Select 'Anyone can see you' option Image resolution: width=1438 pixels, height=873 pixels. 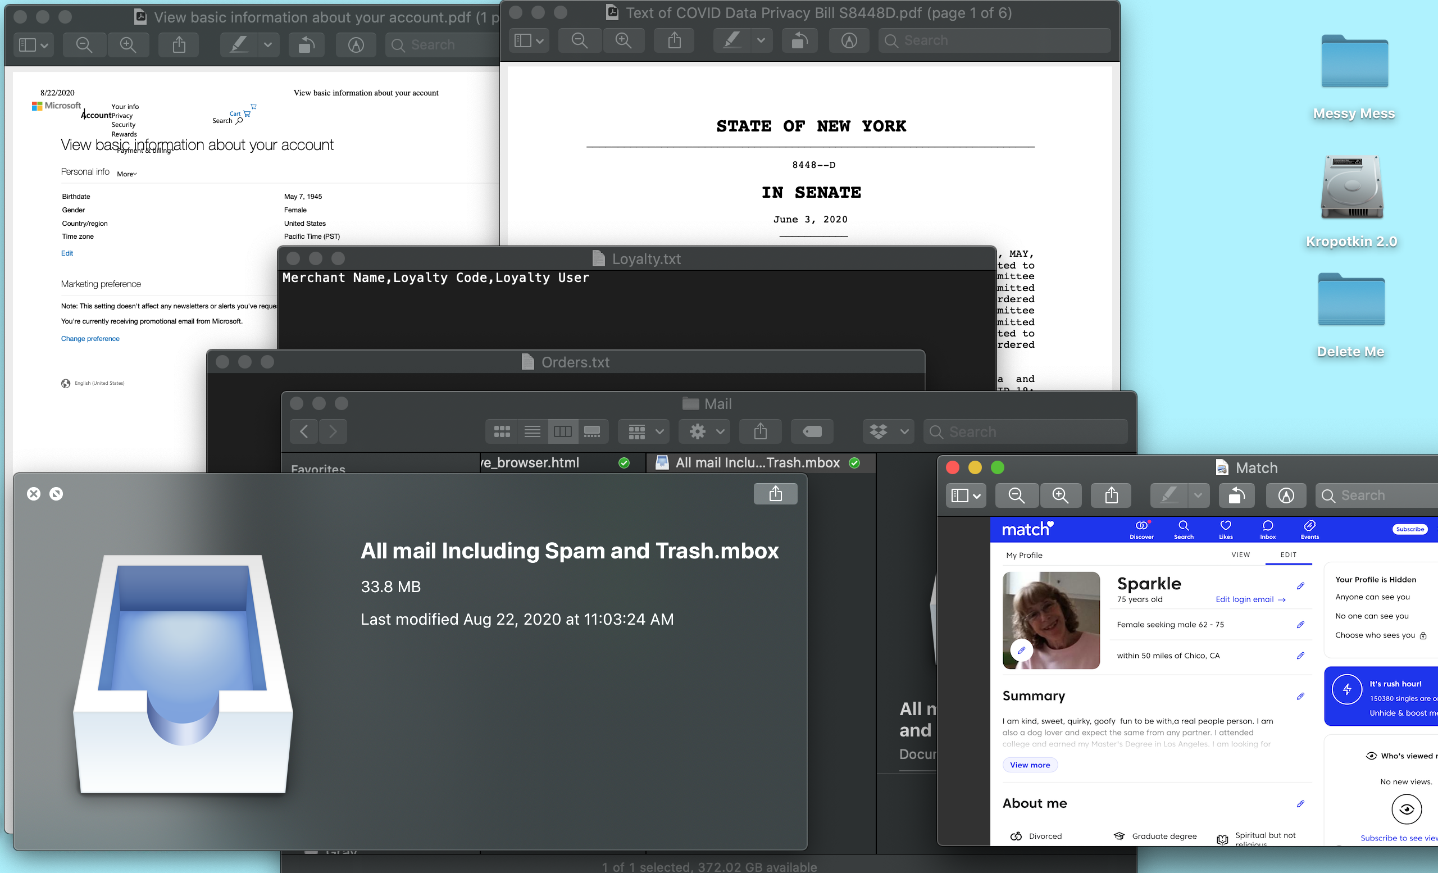pyautogui.click(x=1372, y=597)
